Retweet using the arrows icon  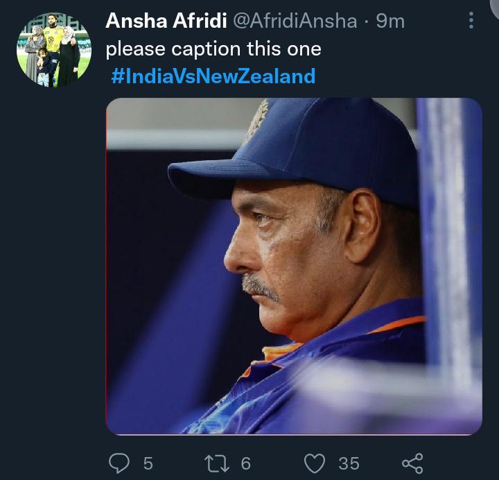216,463
